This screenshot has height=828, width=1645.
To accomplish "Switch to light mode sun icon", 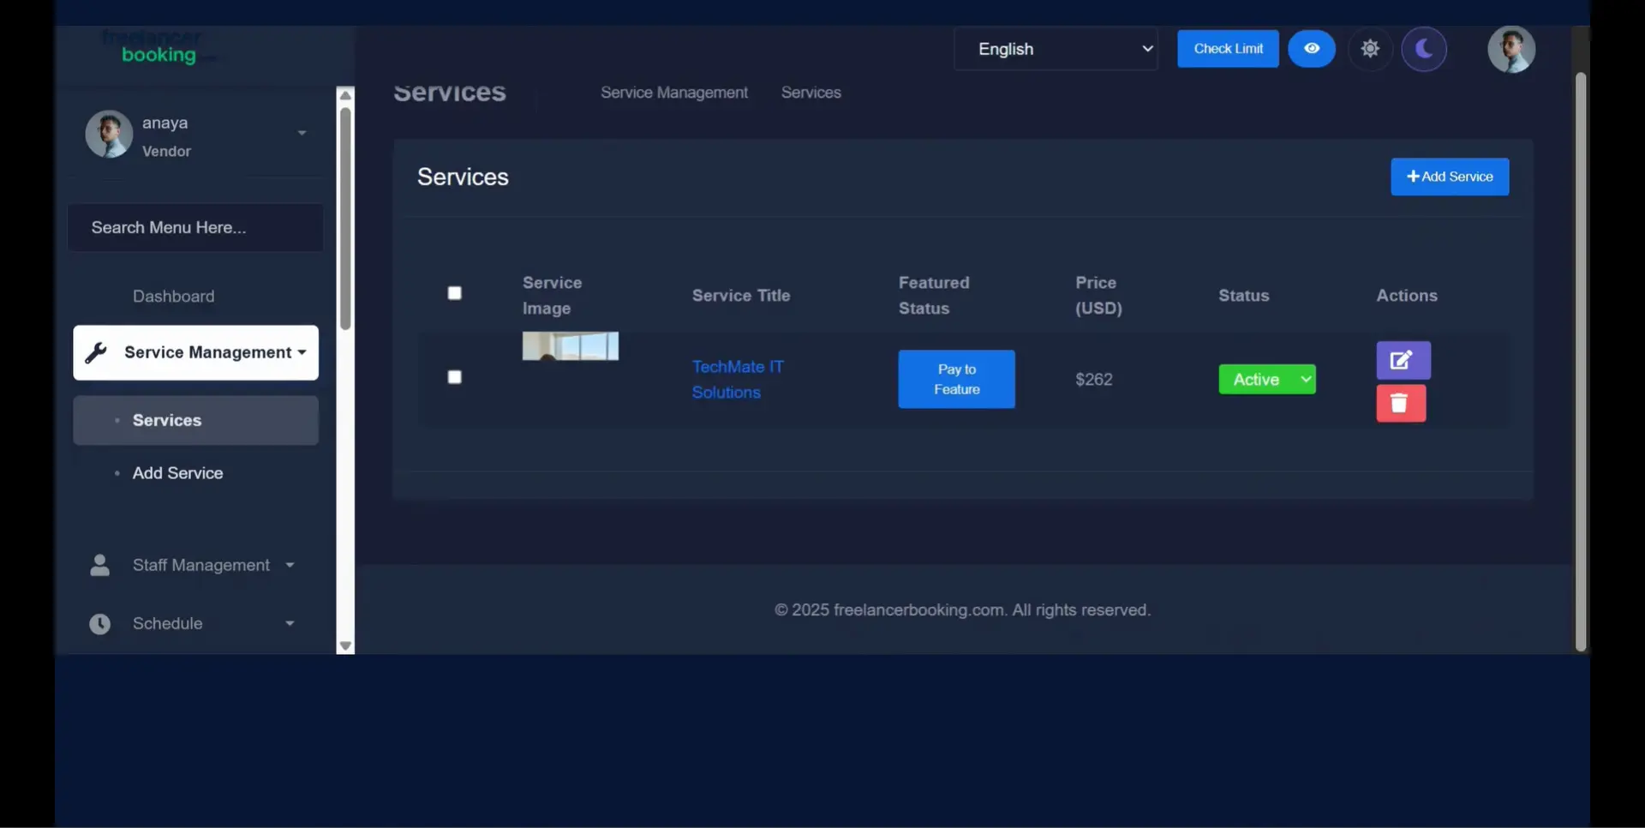I will pyautogui.click(x=1370, y=49).
